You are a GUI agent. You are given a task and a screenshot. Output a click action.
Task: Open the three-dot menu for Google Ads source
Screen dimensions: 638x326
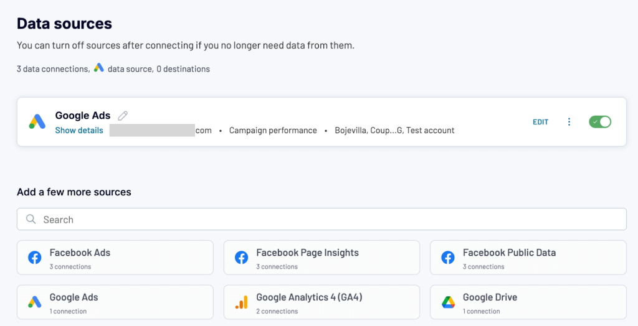pyautogui.click(x=569, y=122)
